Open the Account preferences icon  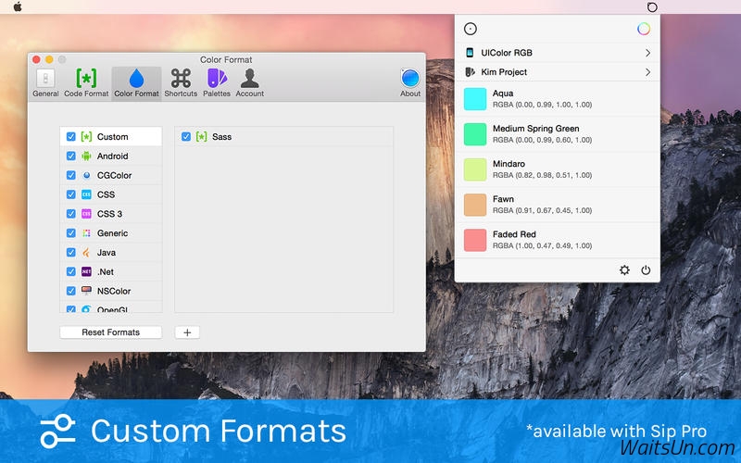pyautogui.click(x=249, y=79)
